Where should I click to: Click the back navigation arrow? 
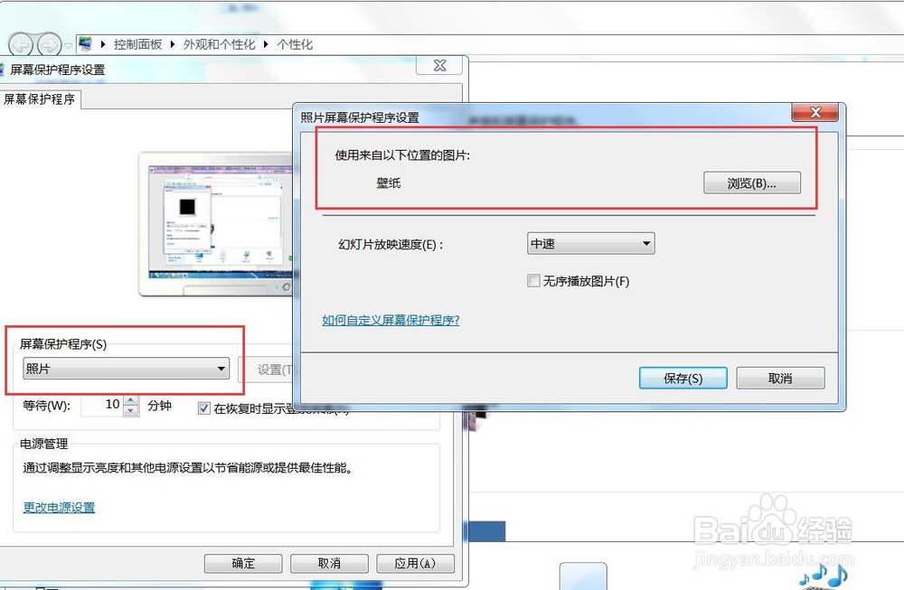[x=20, y=43]
